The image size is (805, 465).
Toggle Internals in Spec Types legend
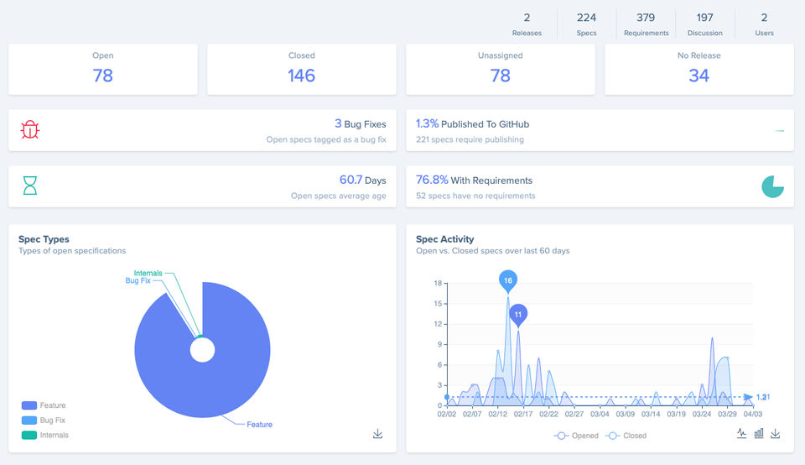point(45,435)
